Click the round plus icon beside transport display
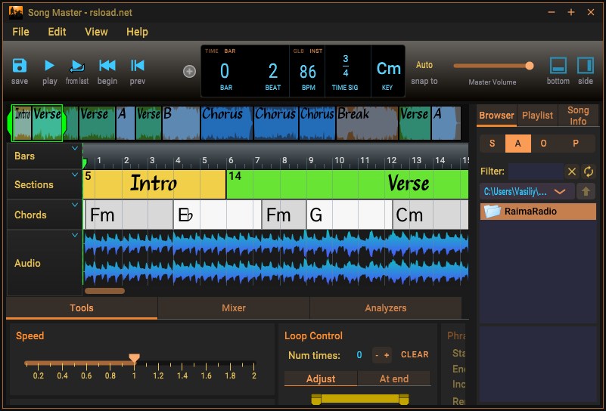This screenshot has width=606, height=411. [x=189, y=71]
